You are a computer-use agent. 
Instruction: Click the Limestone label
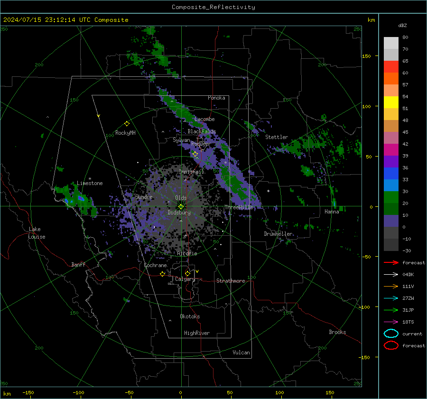point(90,183)
